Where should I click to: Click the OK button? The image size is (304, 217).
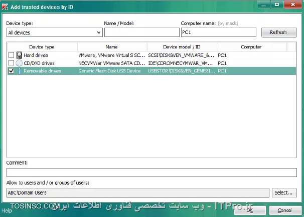pyautogui.click(x=250, y=210)
